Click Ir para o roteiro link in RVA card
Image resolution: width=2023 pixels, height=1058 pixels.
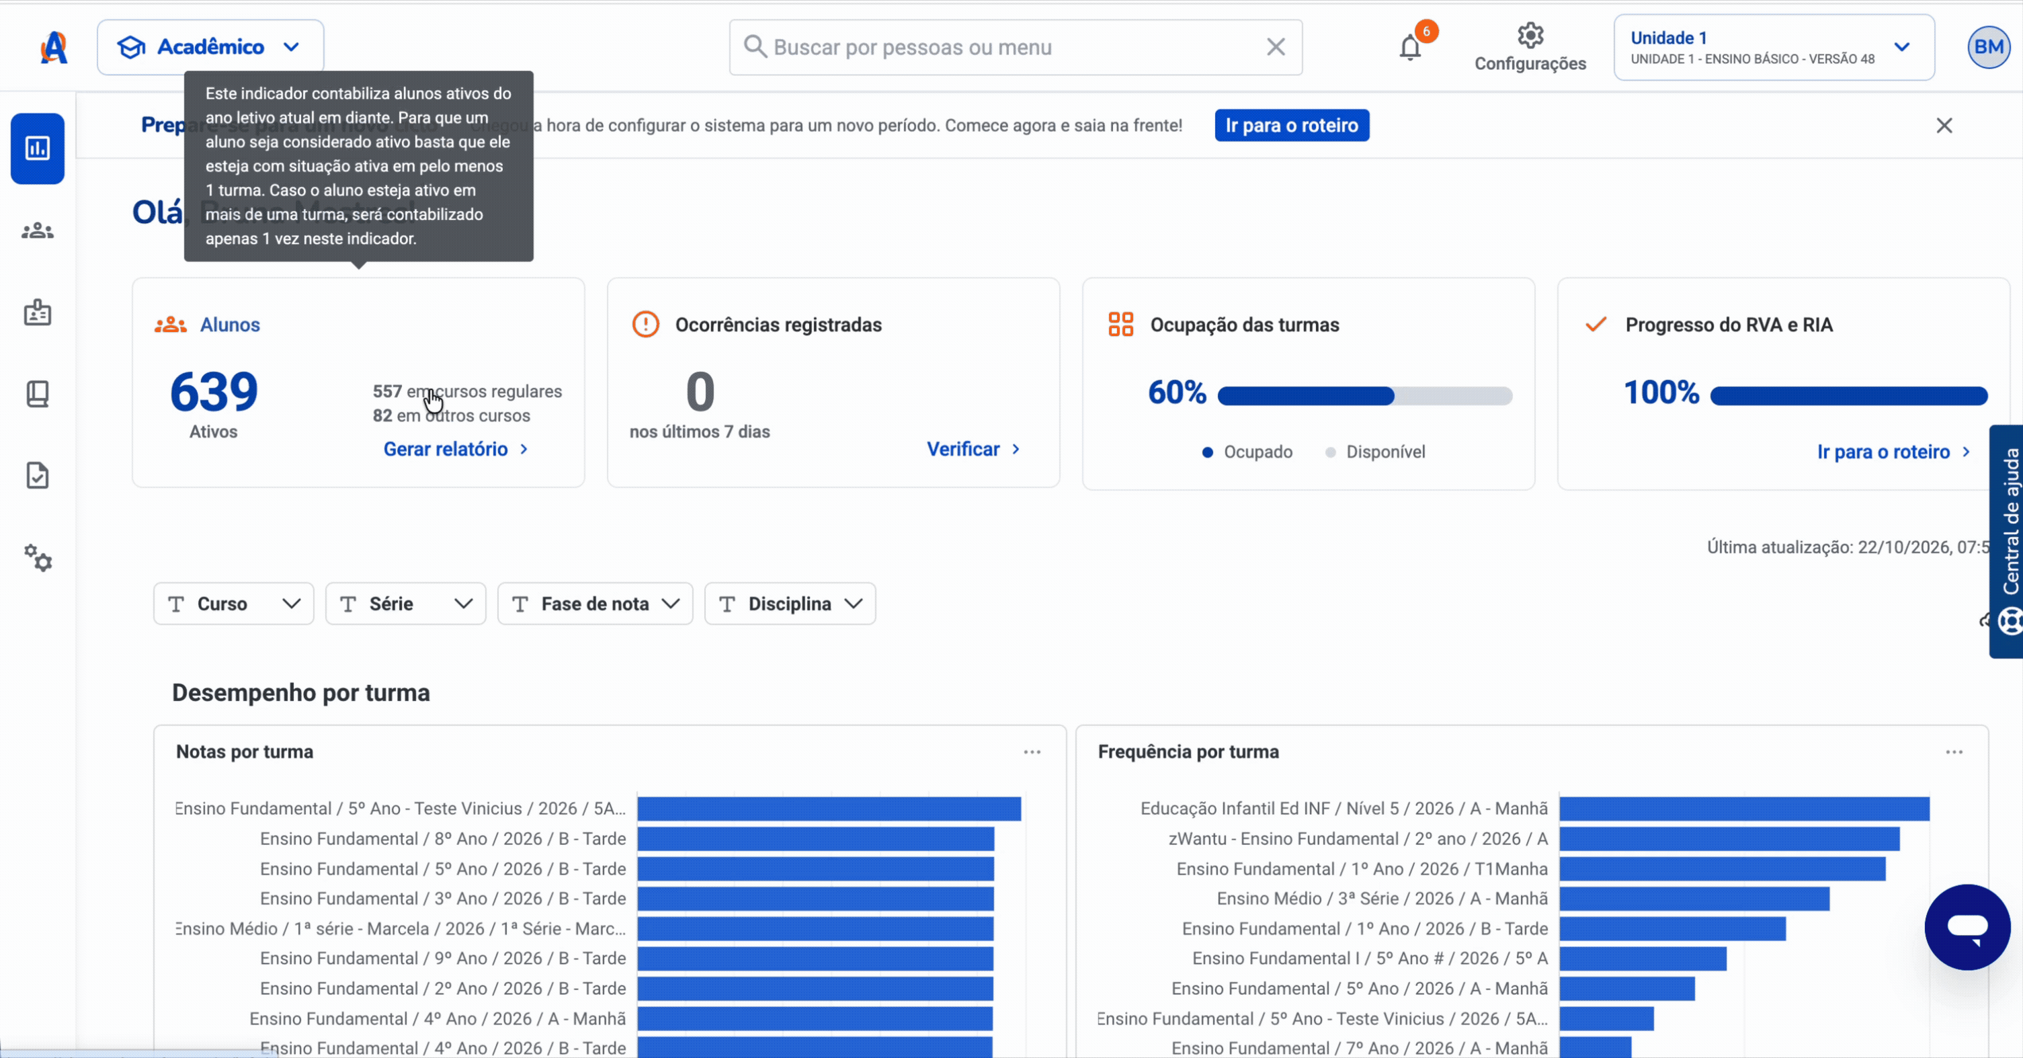click(x=1893, y=452)
